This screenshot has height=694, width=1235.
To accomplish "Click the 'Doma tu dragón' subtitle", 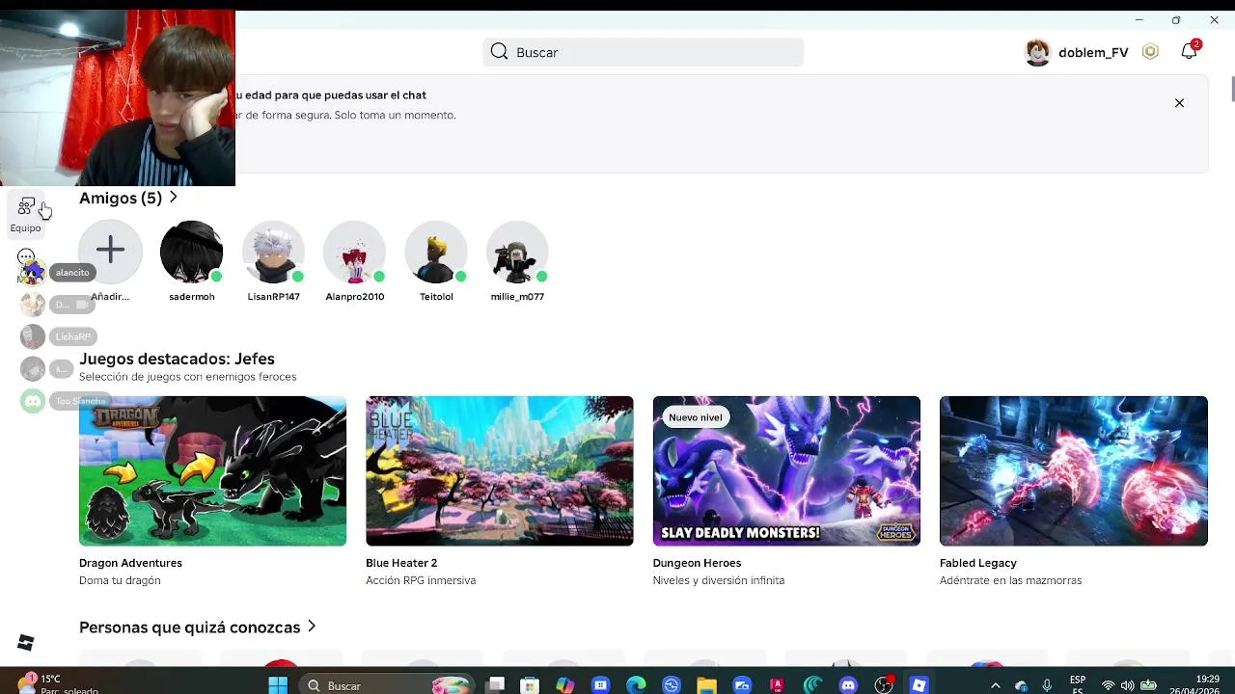I will (x=120, y=580).
